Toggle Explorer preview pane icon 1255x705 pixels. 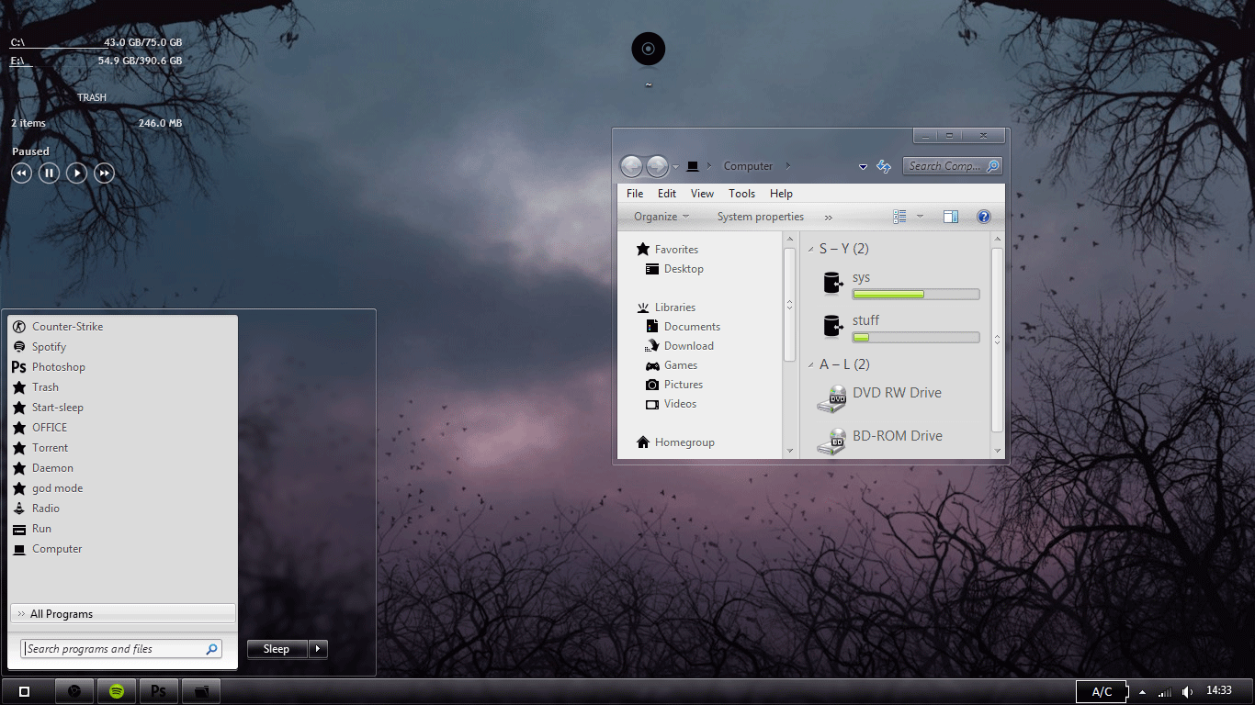click(951, 217)
